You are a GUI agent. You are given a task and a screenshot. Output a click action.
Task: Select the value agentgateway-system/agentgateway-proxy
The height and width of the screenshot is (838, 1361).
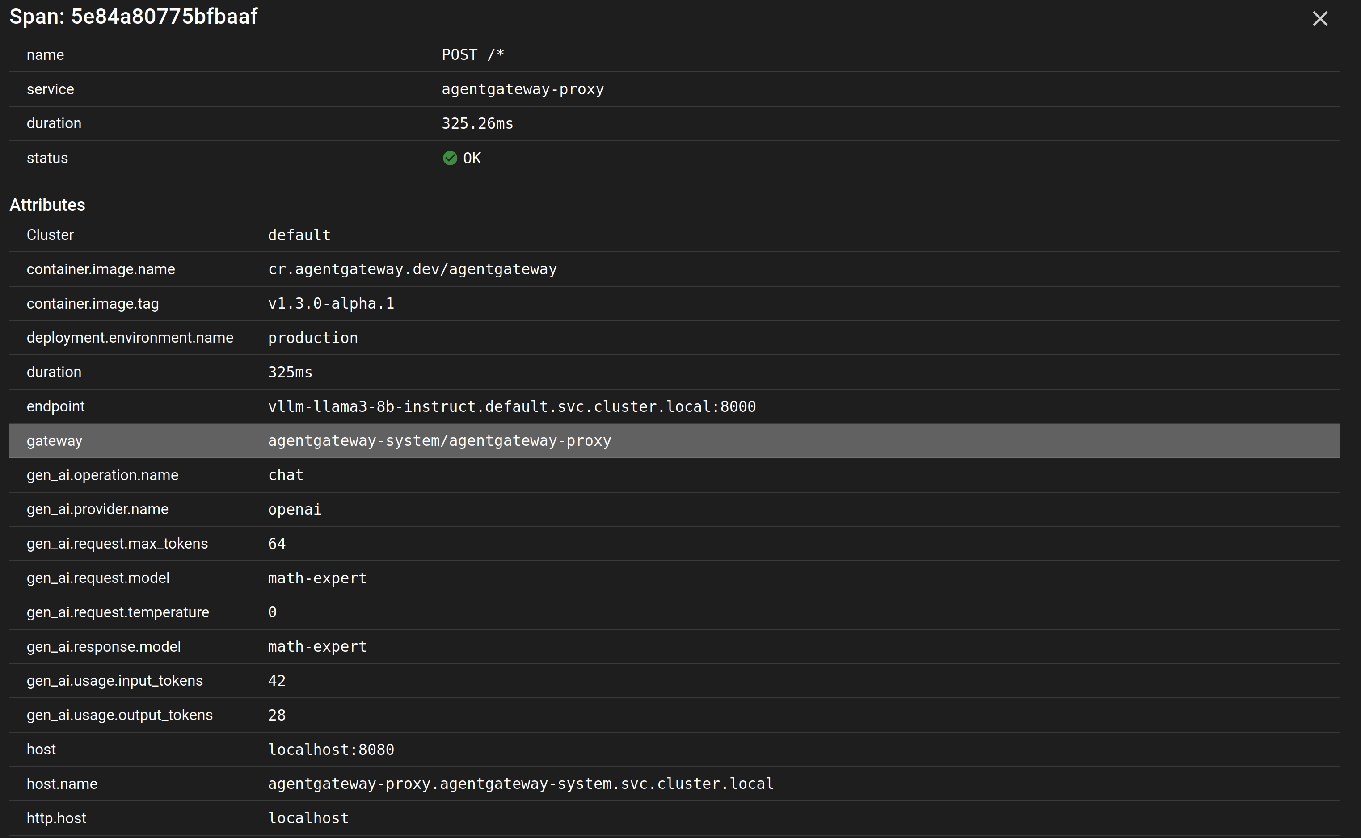click(439, 441)
